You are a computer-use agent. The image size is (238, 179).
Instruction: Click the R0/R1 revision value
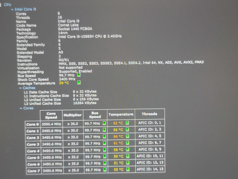click(64, 60)
